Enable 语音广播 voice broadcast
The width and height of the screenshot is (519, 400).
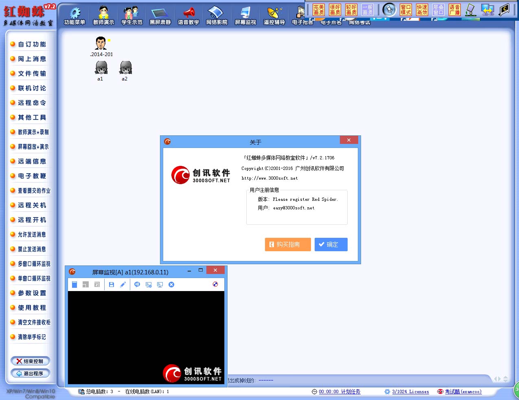click(455, 10)
